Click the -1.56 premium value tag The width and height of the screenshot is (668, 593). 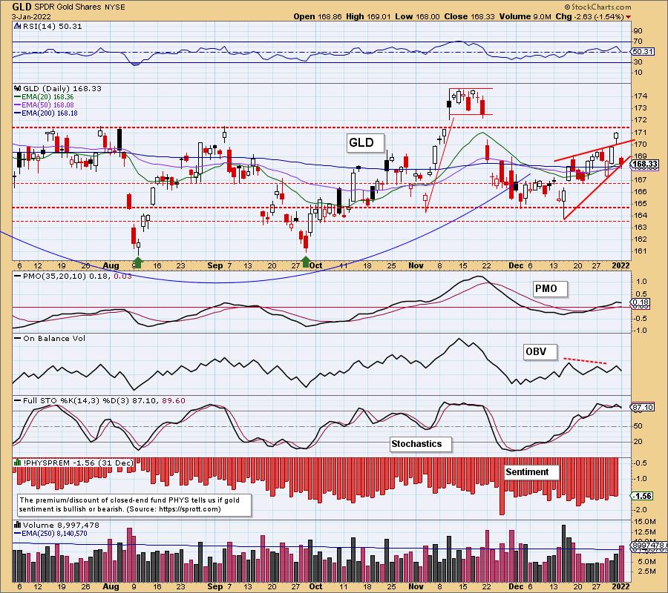(x=642, y=496)
